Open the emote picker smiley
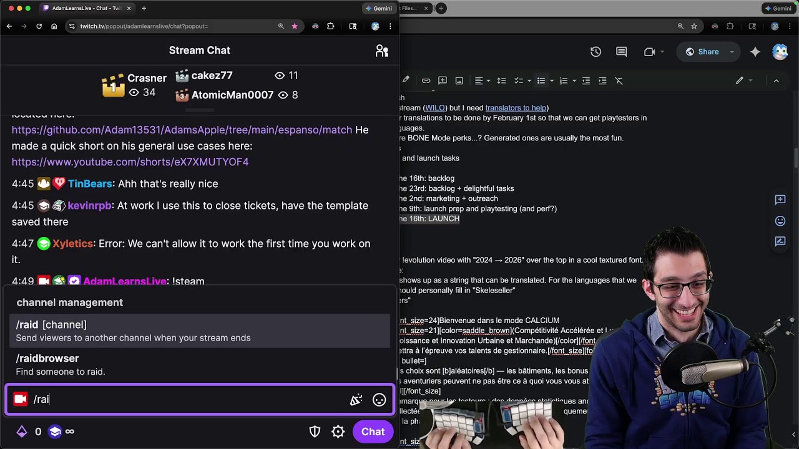The width and height of the screenshot is (799, 449). [380, 400]
